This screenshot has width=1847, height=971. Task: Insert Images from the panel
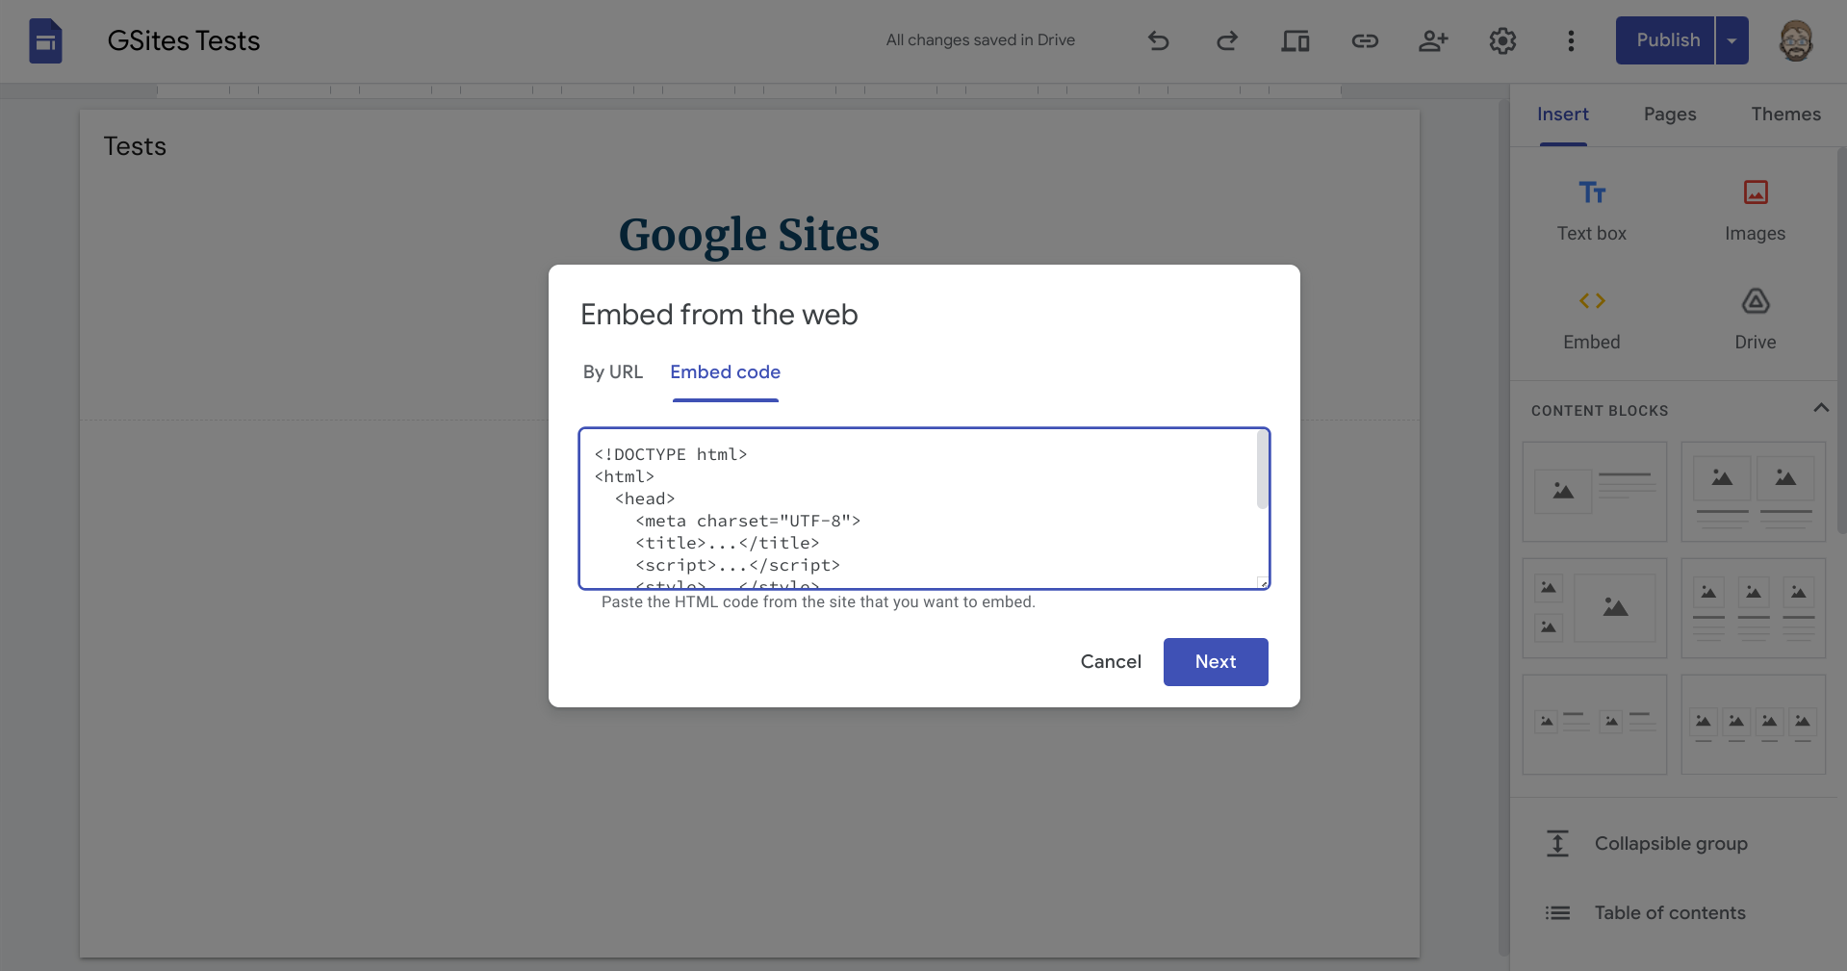pyautogui.click(x=1755, y=211)
